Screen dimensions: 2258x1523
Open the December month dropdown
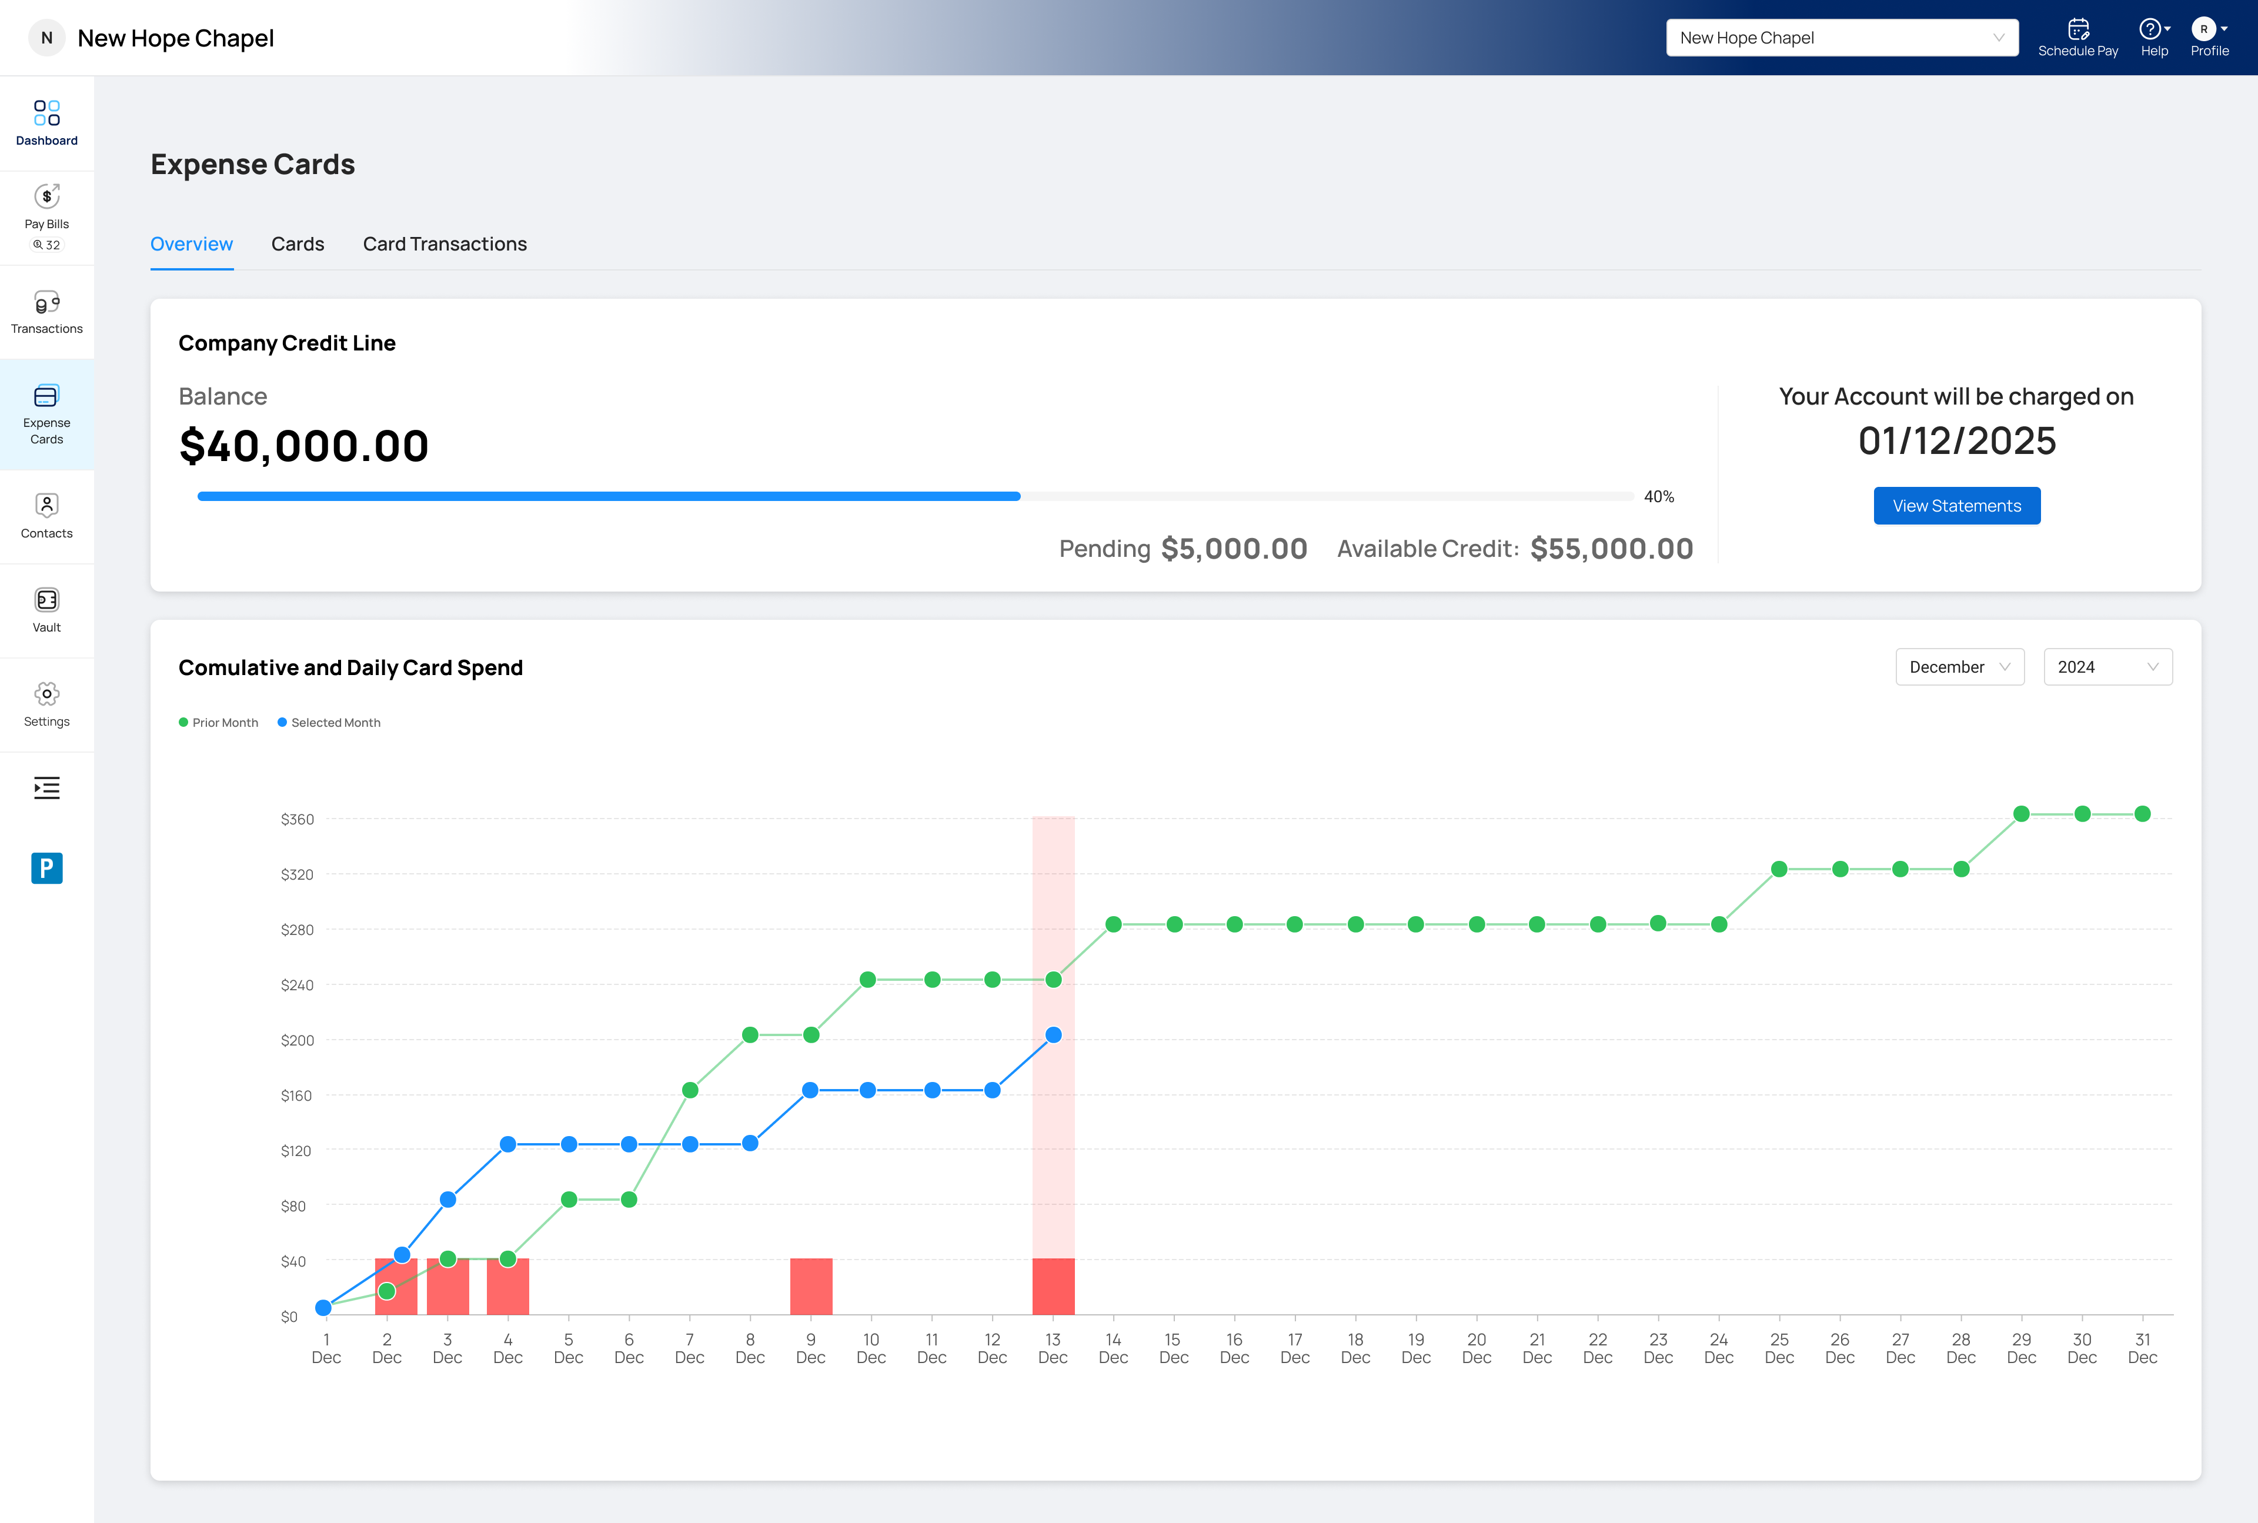coord(1959,667)
